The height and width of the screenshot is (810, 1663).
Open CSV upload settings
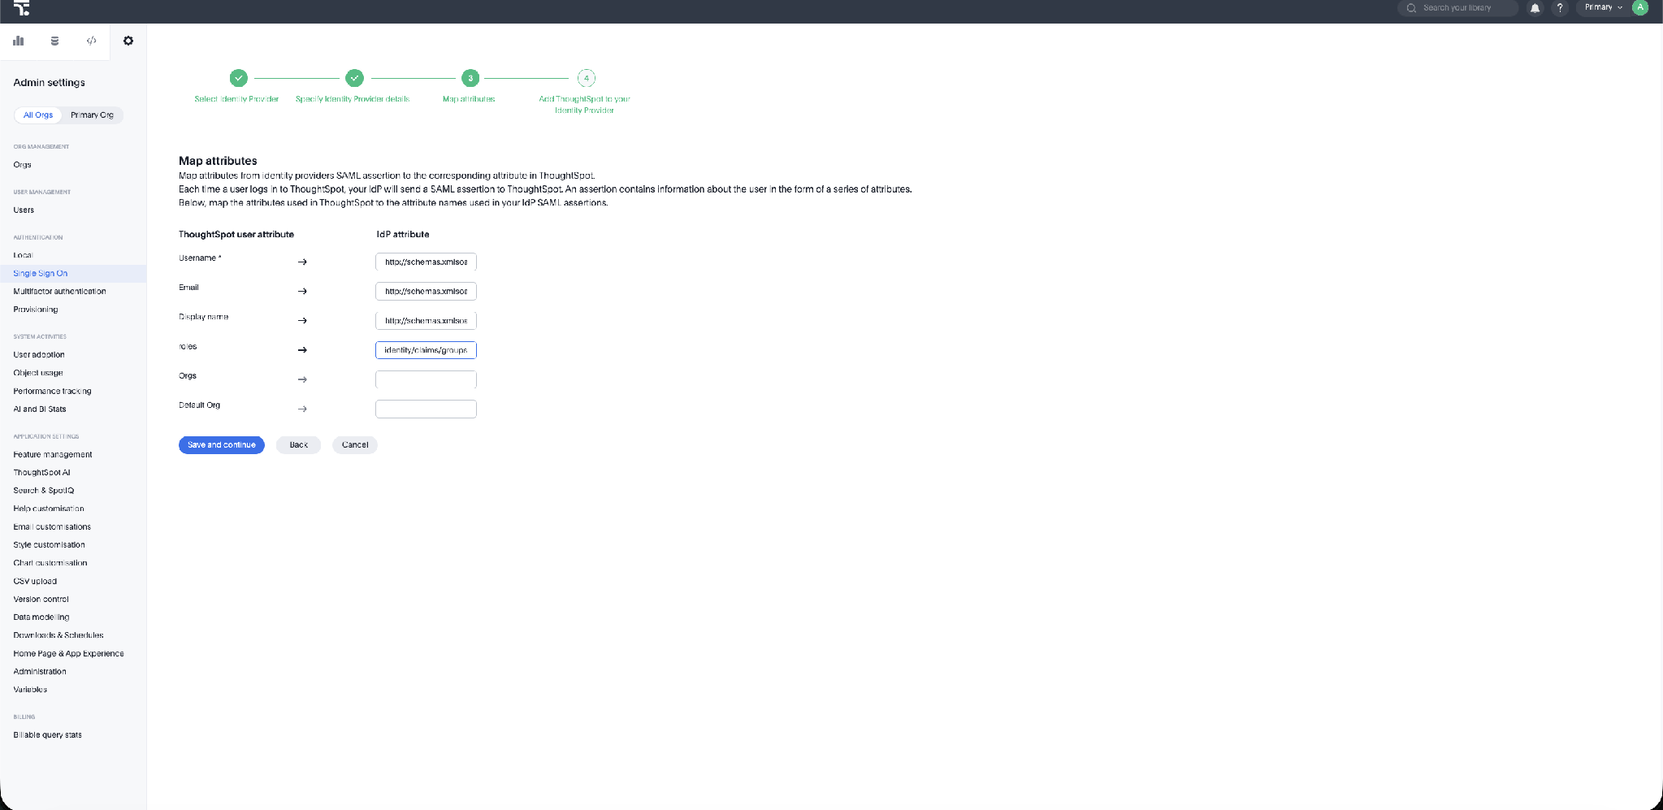click(35, 582)
